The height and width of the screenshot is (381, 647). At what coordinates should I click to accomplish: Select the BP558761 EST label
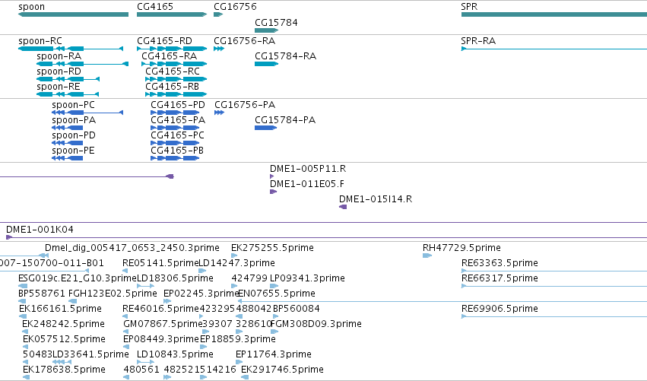pyautogui.click(x=42, y=294)
